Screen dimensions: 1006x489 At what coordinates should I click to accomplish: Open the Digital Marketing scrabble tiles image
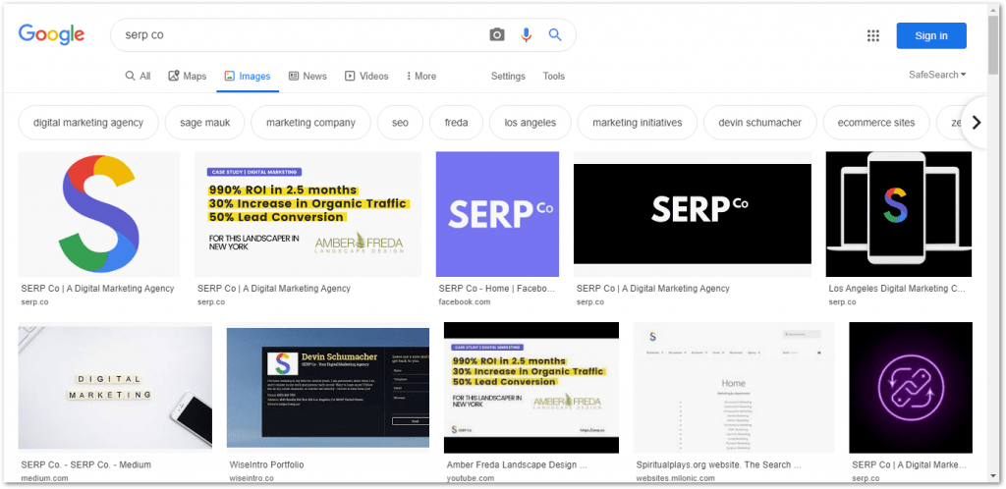(115, 388)
